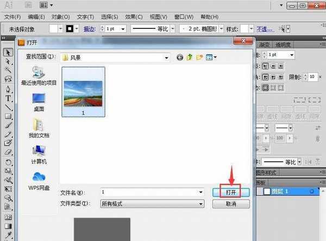This screenshot has width=326, height=241.
Task: Open the 桌面 (Desktop) shortcut
Action: (x=39, y=100)
